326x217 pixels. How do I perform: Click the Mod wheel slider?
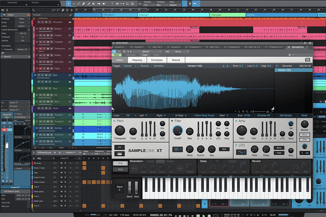pos(137,188)
